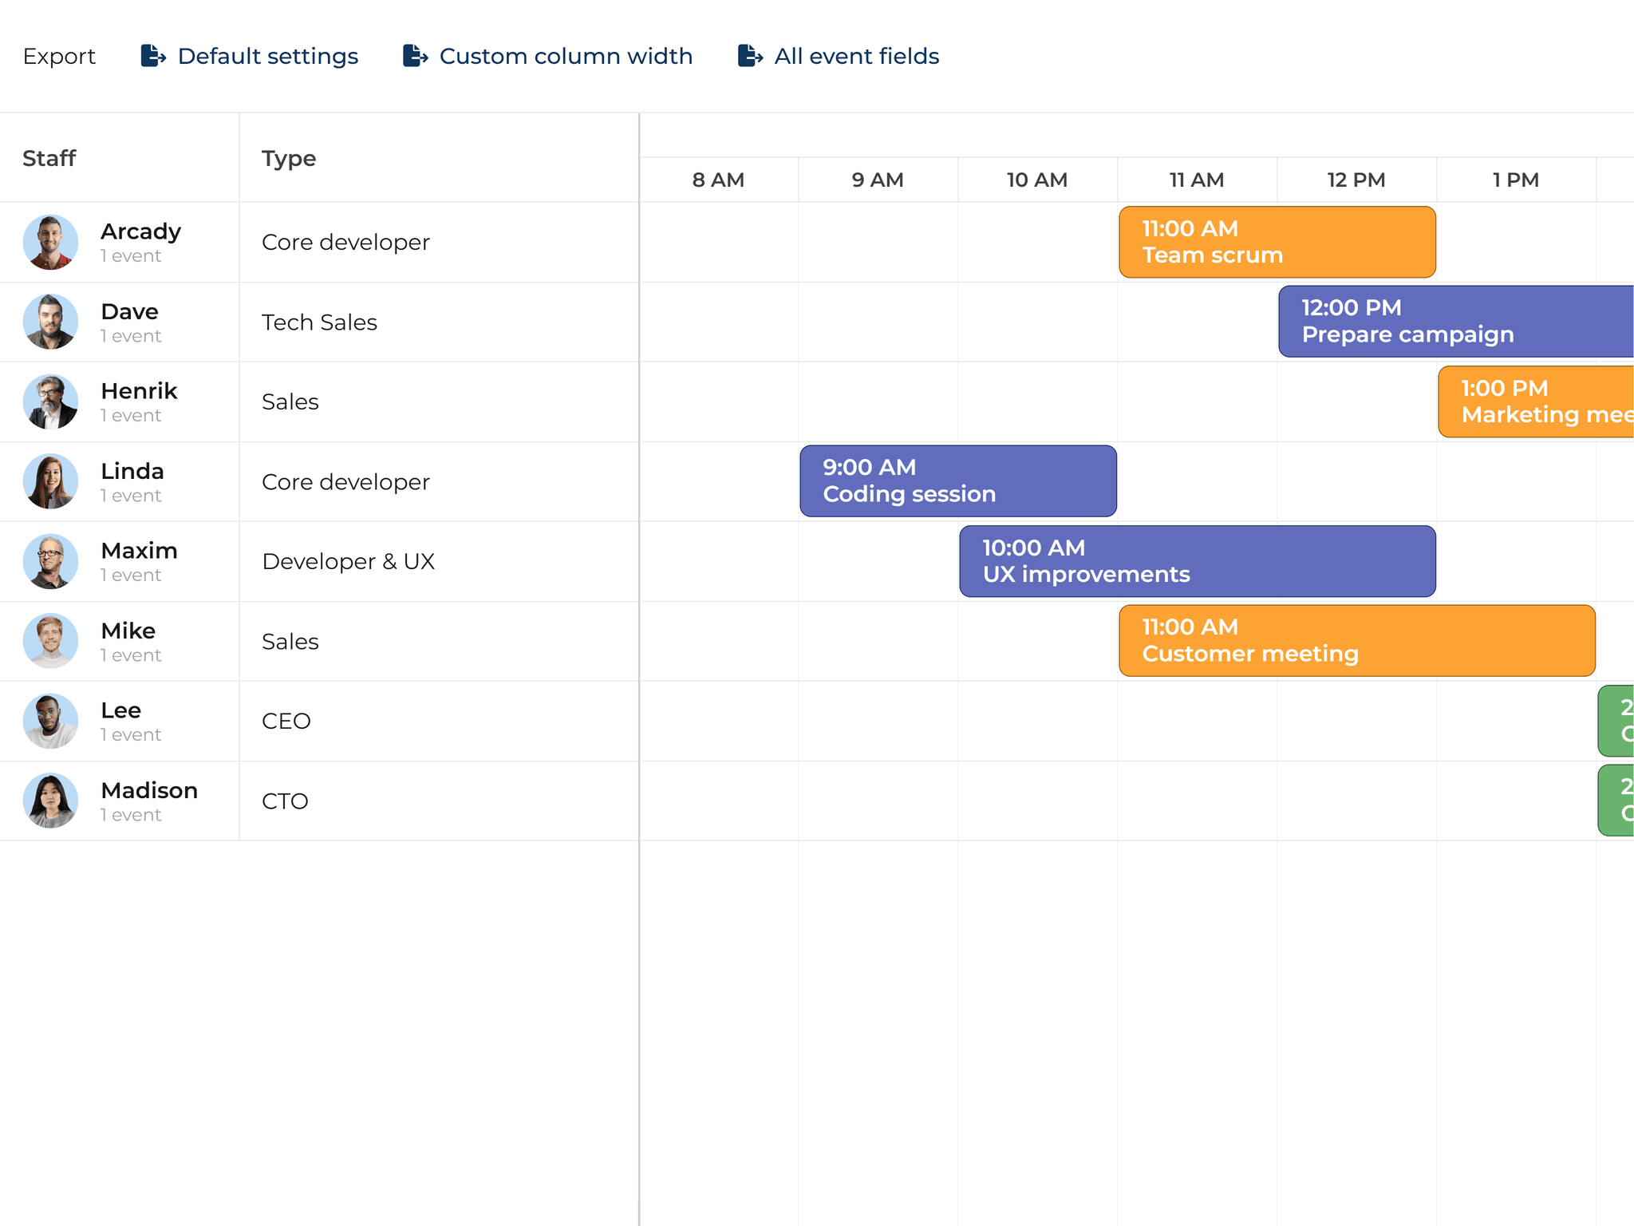
Task: Click the Default settings export link
Action: tap(267, 56)
